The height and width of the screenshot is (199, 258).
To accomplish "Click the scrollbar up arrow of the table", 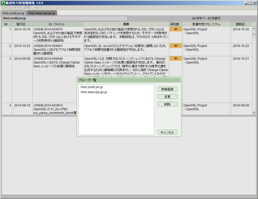I will (x=254, y=29).
